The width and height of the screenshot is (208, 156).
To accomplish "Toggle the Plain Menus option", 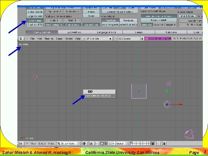I will 72,25.
